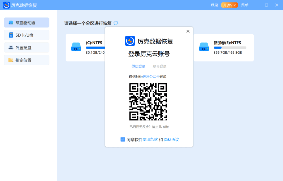The image size is (283, 181).
Task: Close the 厉克数据恢复 main window
Action: click(x=277, y=5)
